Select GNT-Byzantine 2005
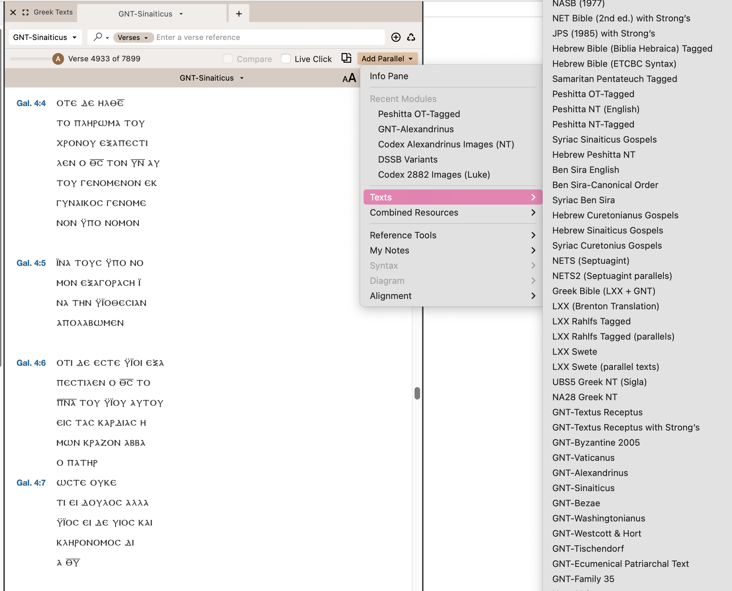 [x=596, y=443]
